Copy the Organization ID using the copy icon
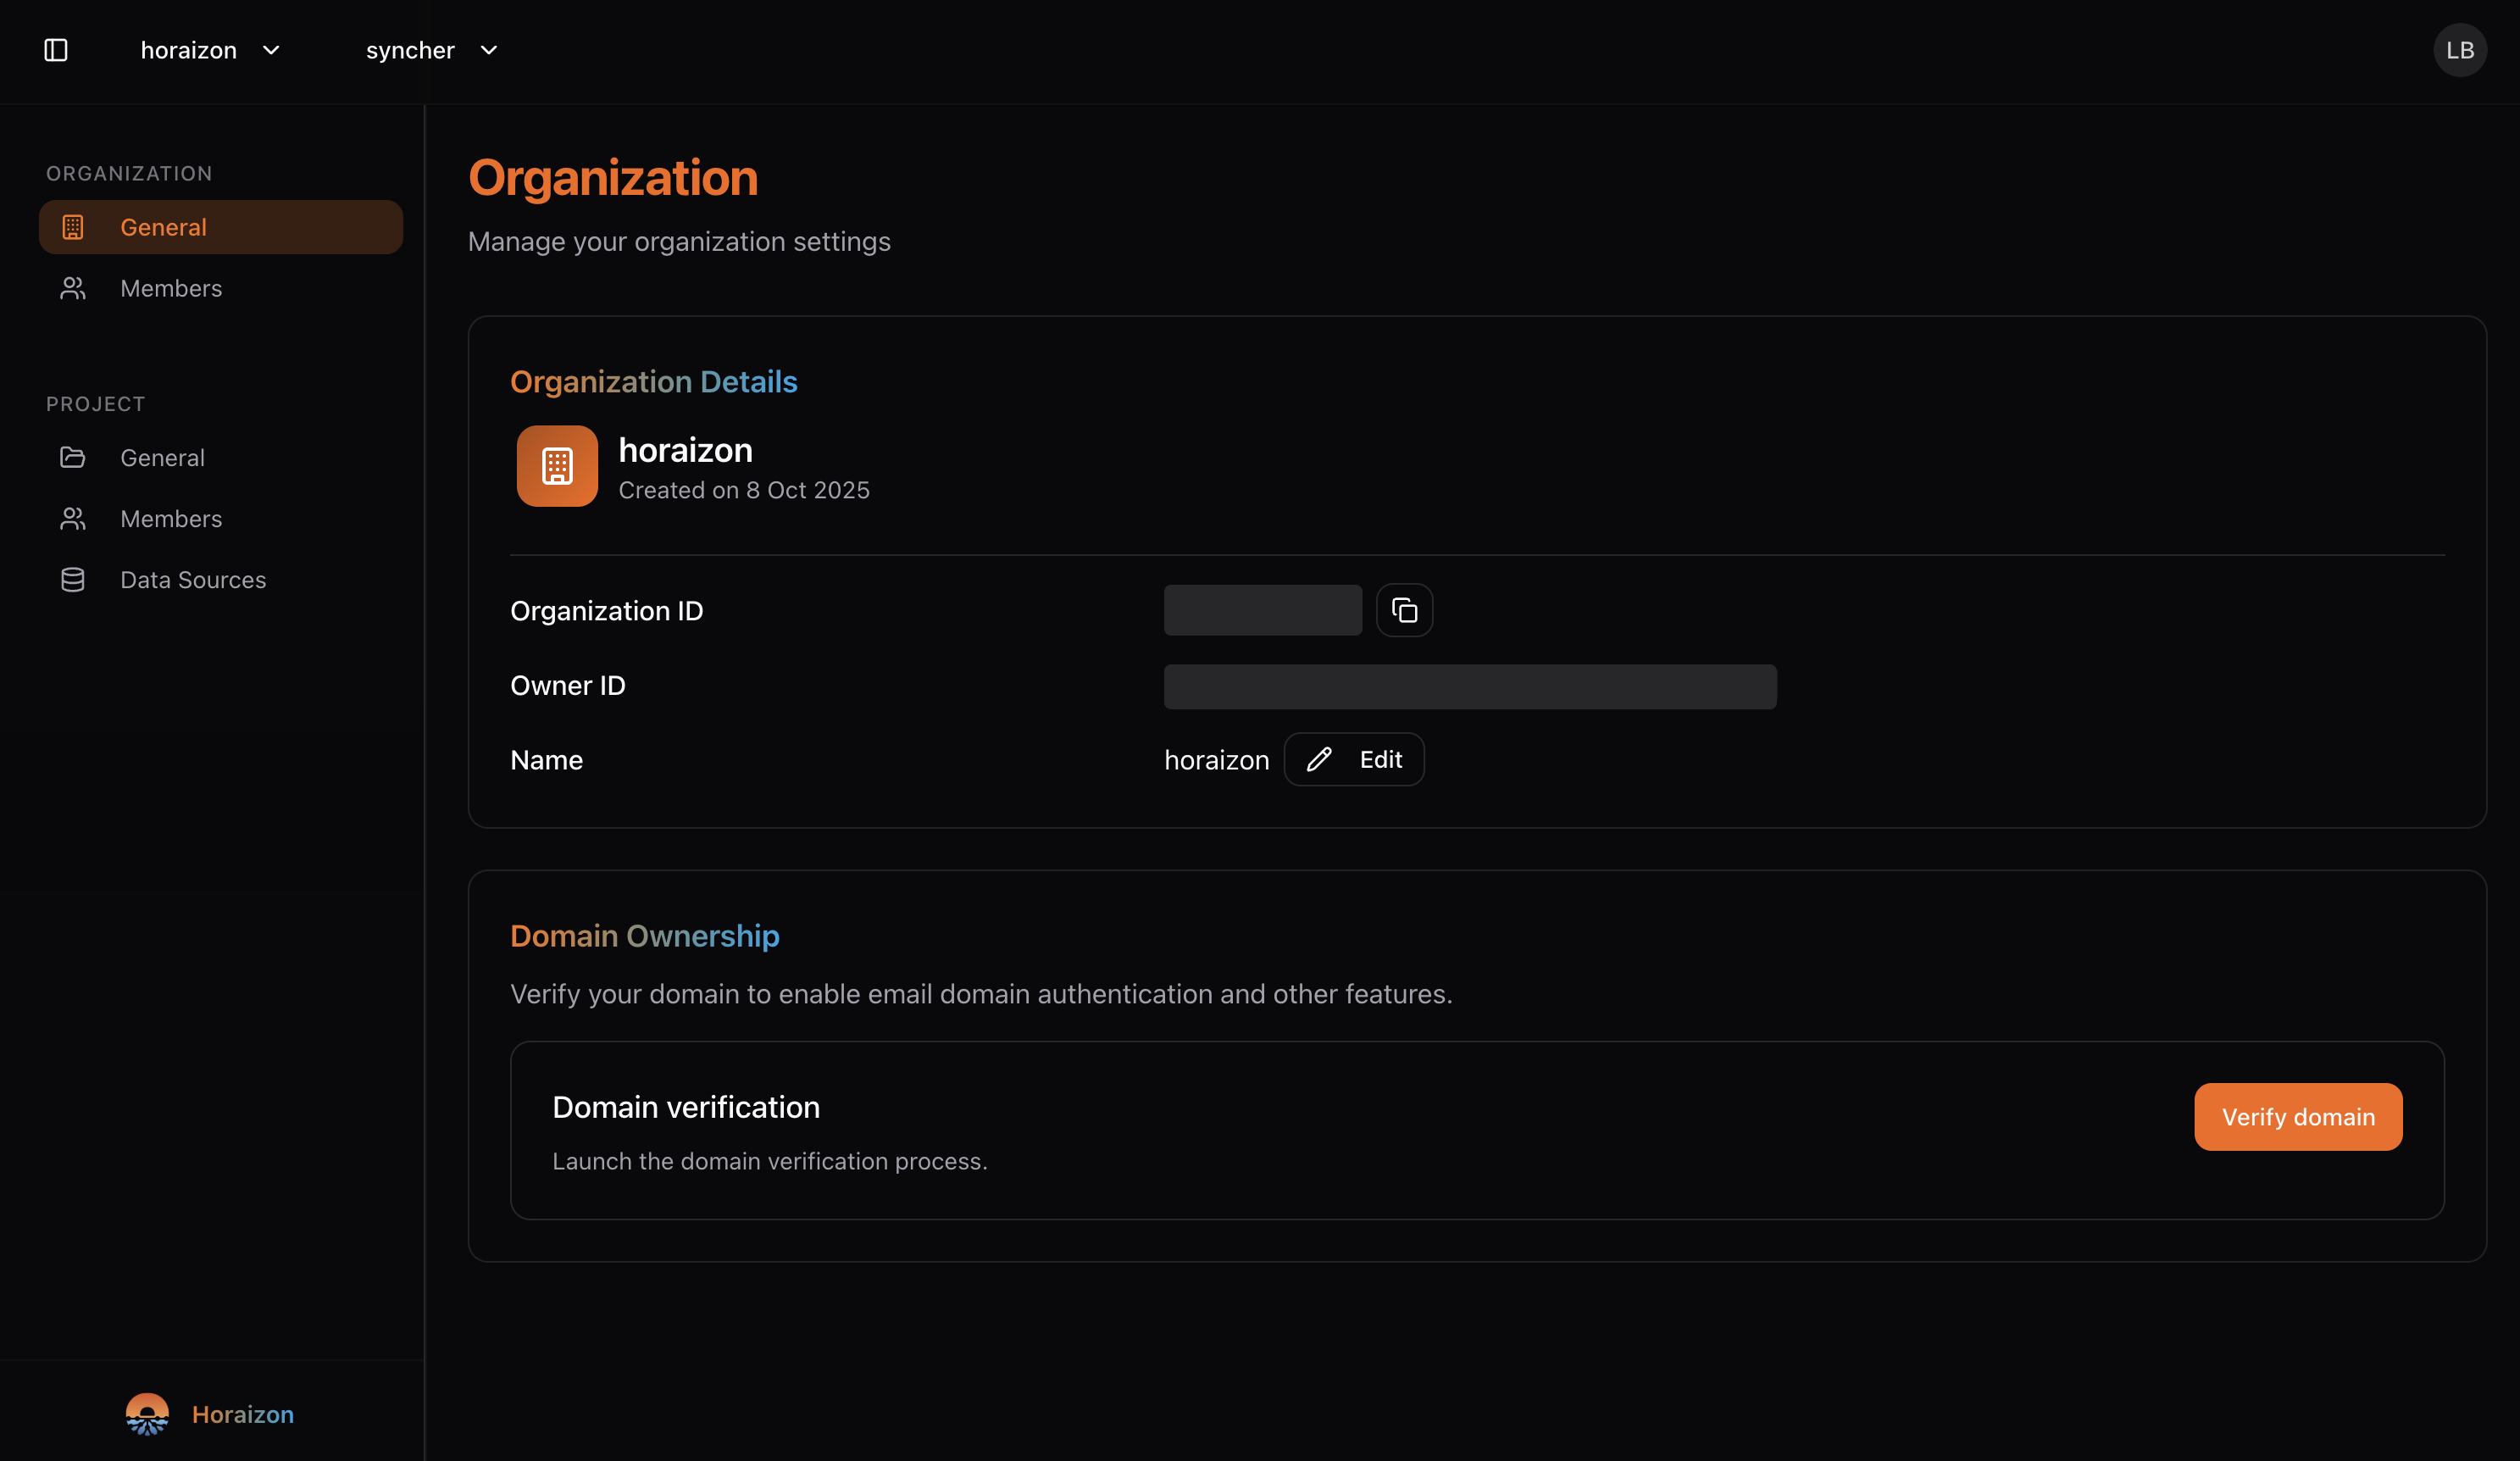Screen dimensions: 2520x1461 (1404, 610)
